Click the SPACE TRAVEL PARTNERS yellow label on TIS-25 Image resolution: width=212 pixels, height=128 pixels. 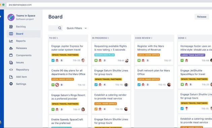[65, 55]
